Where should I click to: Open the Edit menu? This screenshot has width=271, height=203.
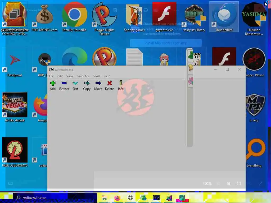tap(60, 76)
